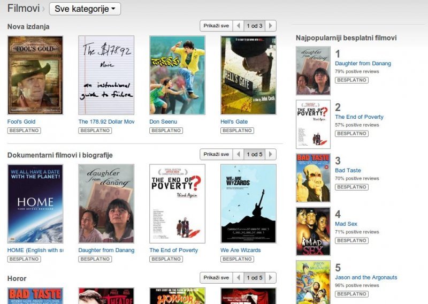The width and height of the screenshot is (428, 304).
Task: Click the Mad Sex title link
Action: 346,224
